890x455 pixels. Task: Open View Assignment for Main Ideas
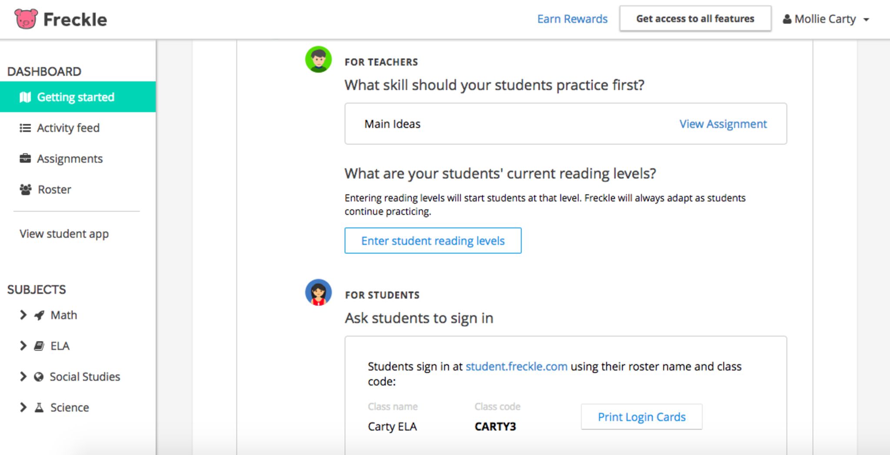point(723,124)
